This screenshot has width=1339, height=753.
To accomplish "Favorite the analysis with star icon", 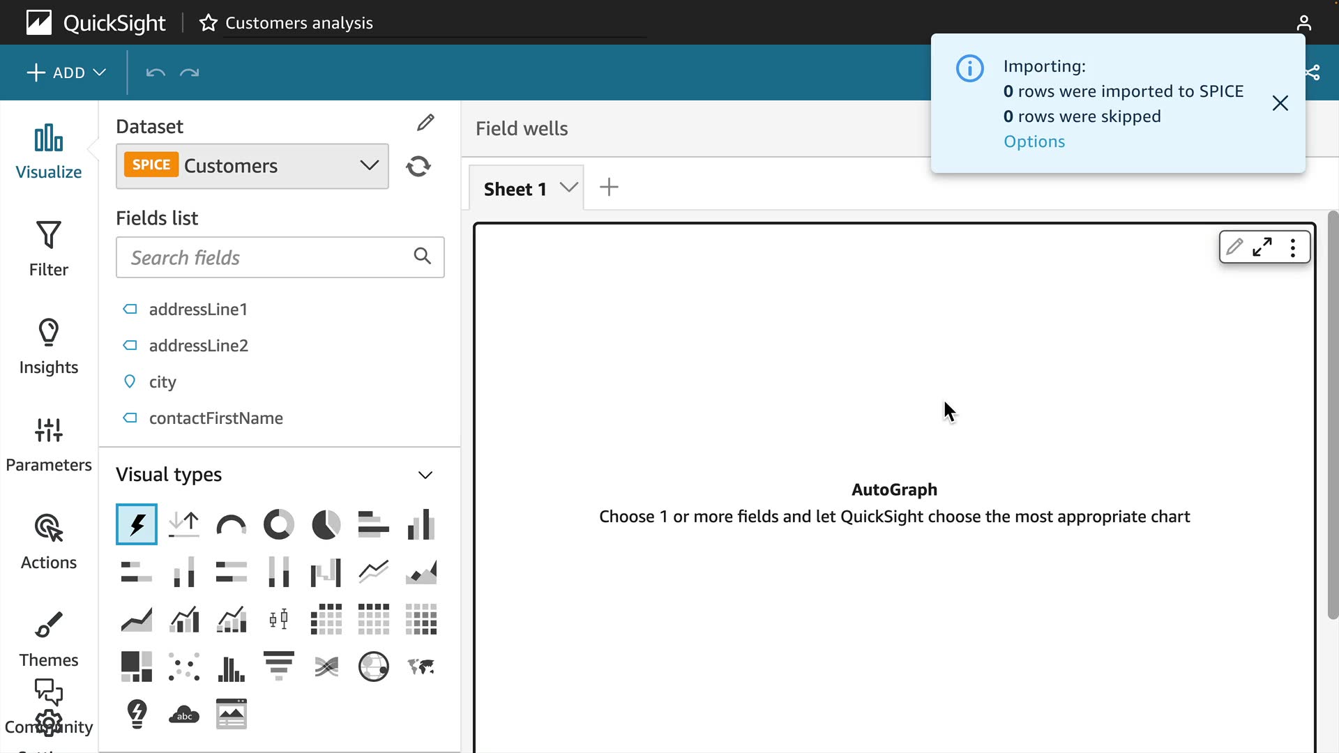I will (x=208, y=23).
